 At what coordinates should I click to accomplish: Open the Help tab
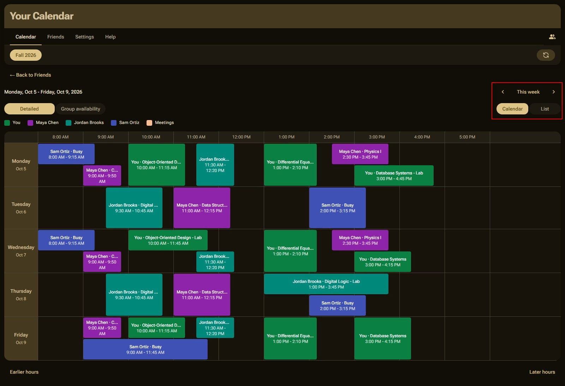pyautogui.click(x=110, y=37)
